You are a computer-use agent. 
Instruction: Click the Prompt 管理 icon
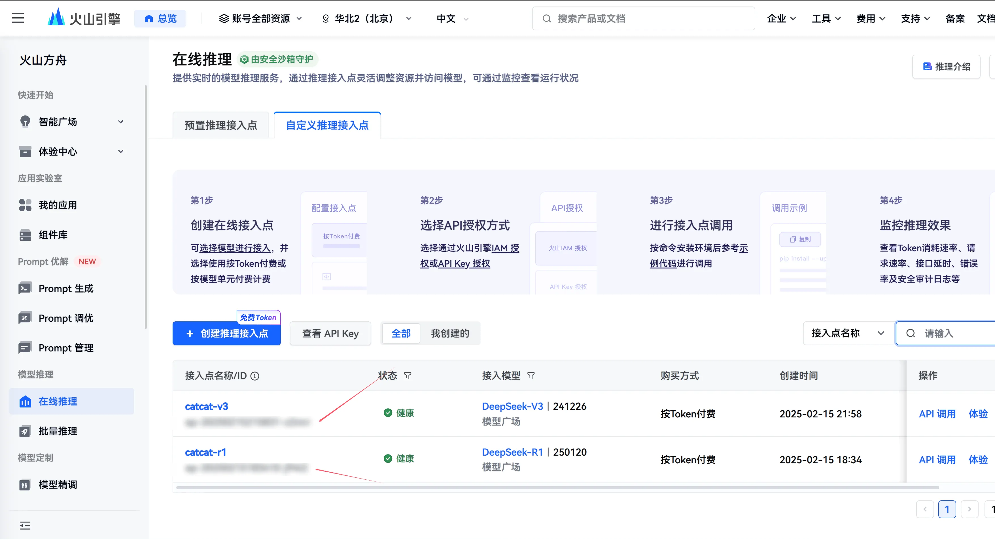pyautogui.click(x=25, y=348)
